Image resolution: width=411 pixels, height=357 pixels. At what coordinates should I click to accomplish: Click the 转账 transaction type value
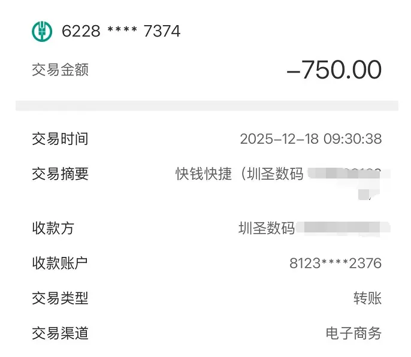[367, 298]
